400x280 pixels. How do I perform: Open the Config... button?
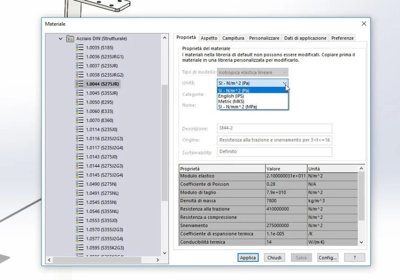coord(328,258)
